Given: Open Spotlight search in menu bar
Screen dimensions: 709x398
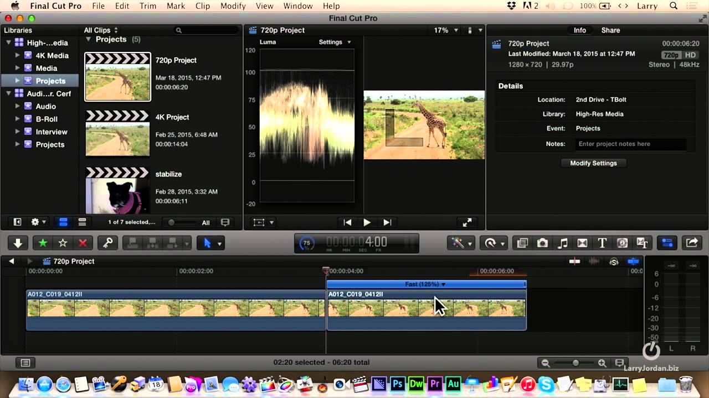Looking at the screenshot, I should click(674, 6).
